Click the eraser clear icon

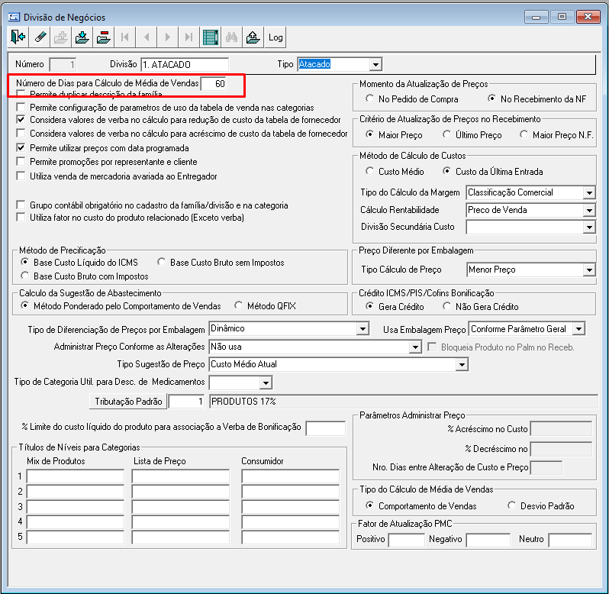point(40,37)
